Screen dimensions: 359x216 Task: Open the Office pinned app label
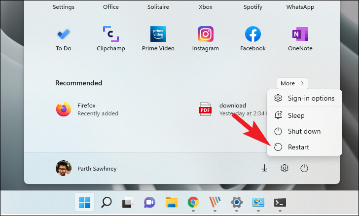111,7
